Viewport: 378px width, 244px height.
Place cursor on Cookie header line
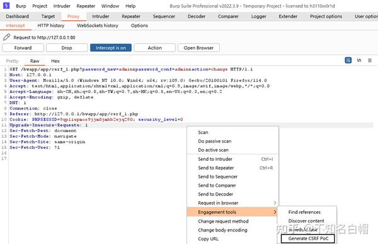pos(96,119)
